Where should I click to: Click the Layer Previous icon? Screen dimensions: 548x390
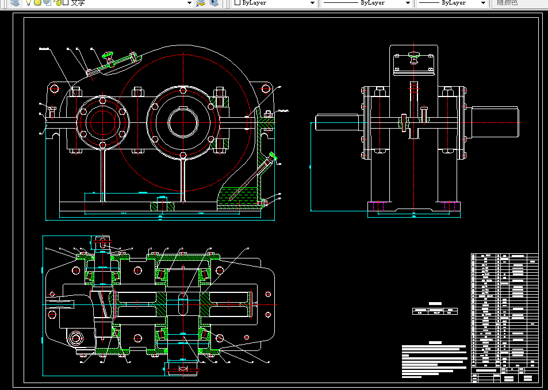[214, 3]
